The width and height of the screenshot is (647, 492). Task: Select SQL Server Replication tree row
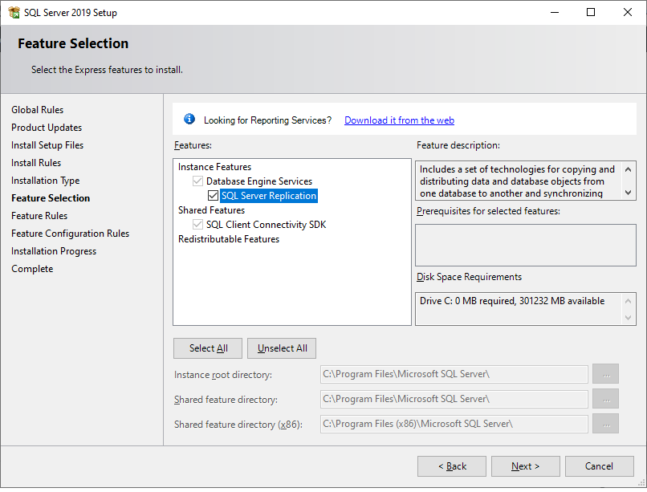pos(269,196)
